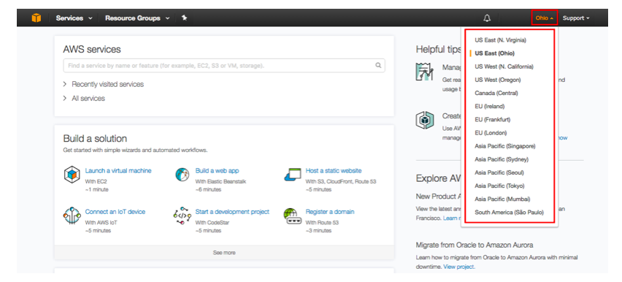Click the AWS services heading
Viewport: 622px width, 282px height.
coord(92,49)
